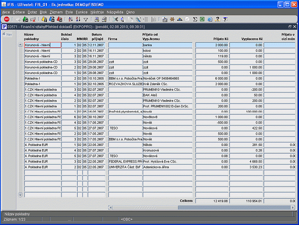This screenshot has height=225, width=299.
Task: Open the Blok menu
Action: tap(43, 12)
